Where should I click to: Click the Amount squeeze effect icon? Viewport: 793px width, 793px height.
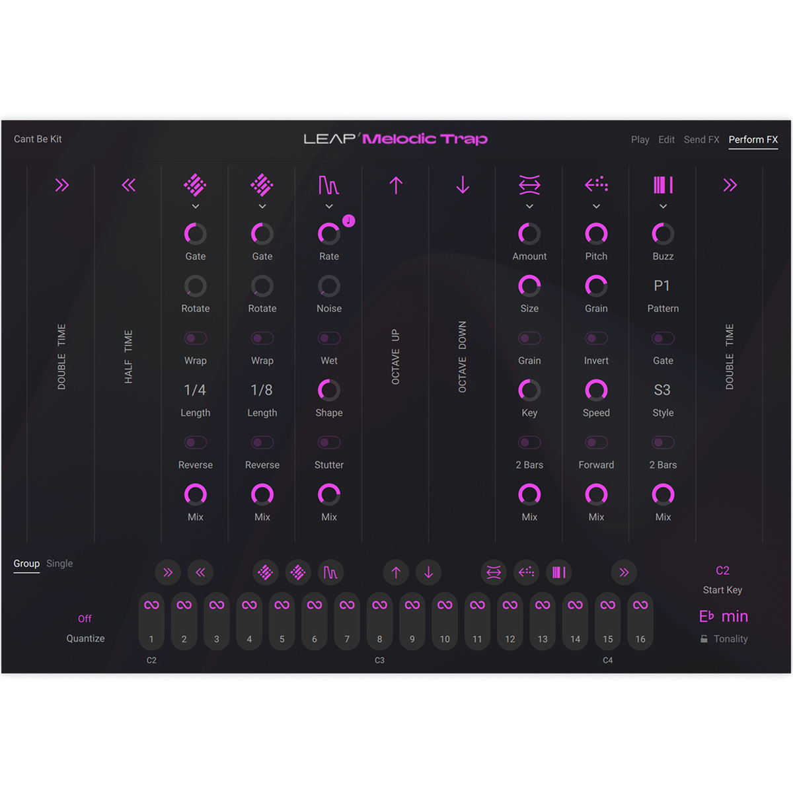(x=529, y=186)
